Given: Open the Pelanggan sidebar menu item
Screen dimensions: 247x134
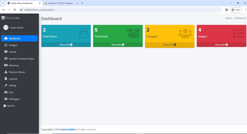Looking at the screenshot, I should pos(19,99).
